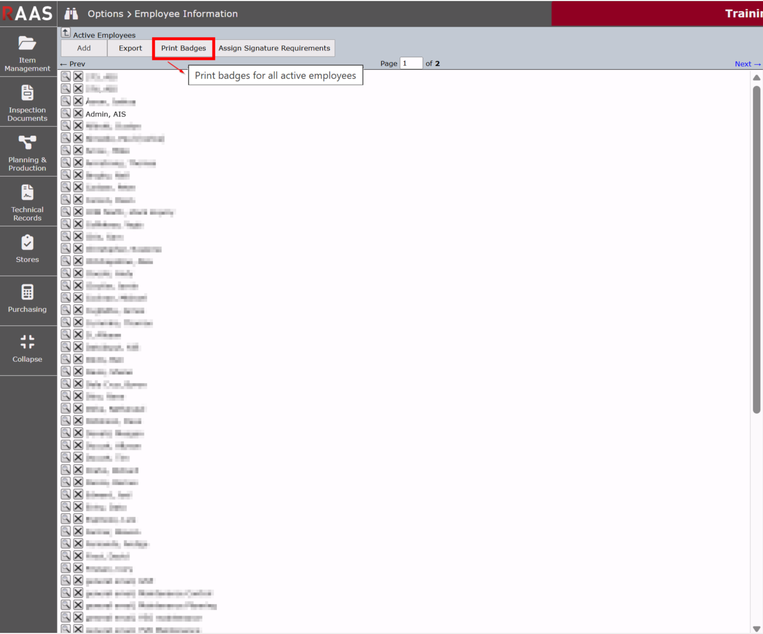This screenshot has width=763, height=634.
Task: Open the Item Management module
Action: 28,53
